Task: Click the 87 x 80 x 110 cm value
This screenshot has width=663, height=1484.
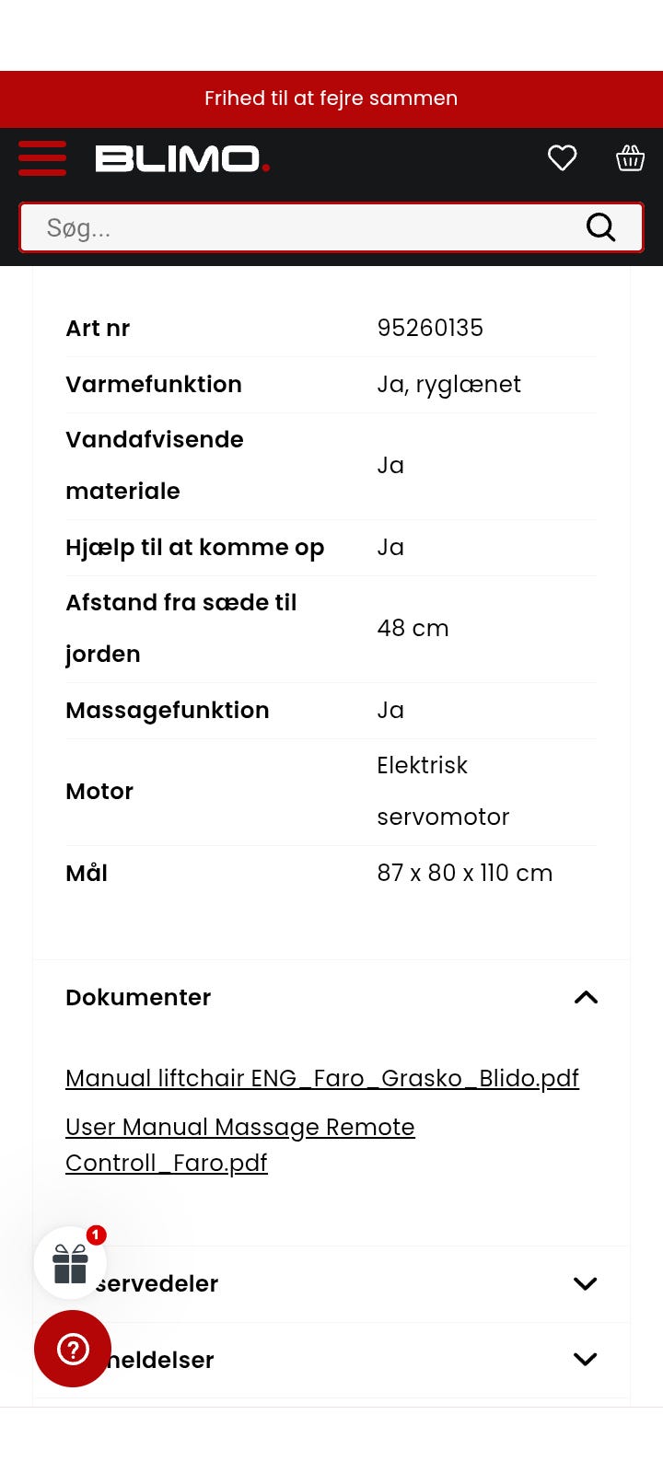Action: (465, 873)
